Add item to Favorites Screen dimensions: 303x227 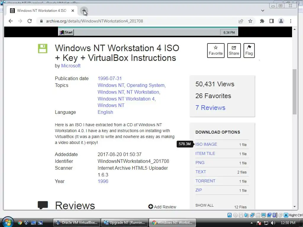[216, 51]
